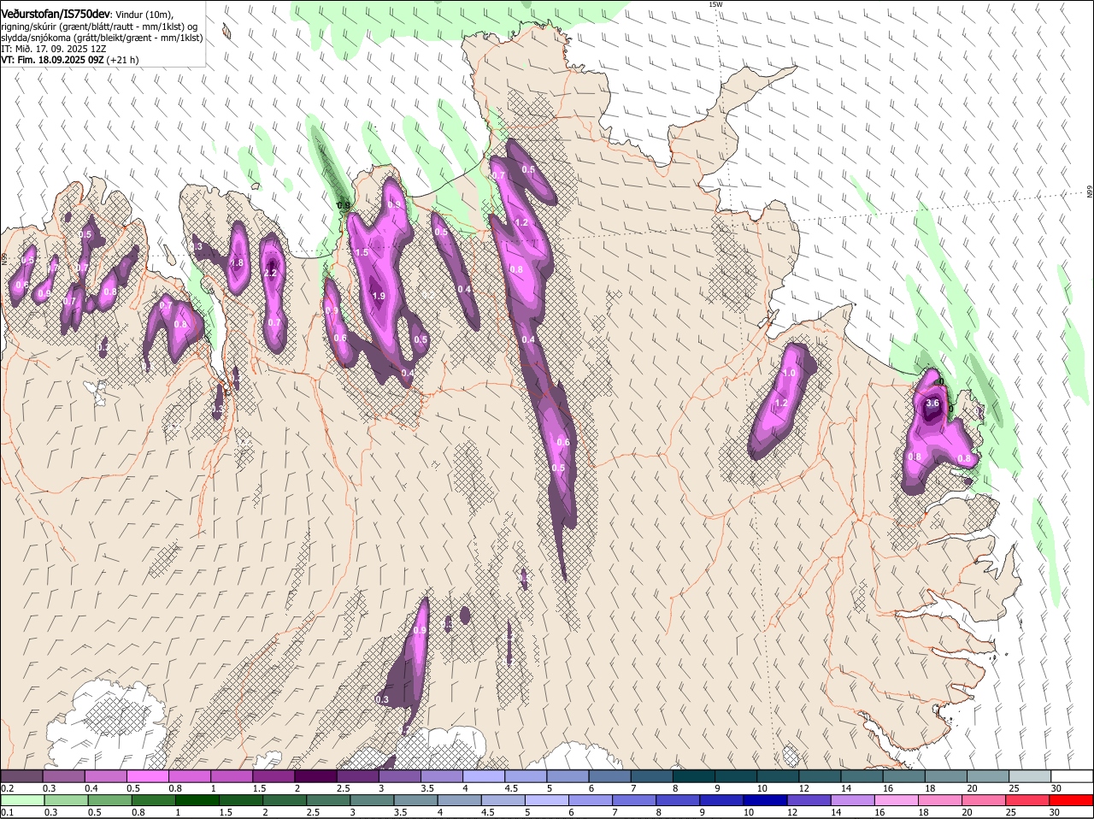Select the bright pink 0.5 snow legend swatch

coord(148,776)
